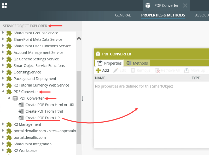Expand portal.denallix.com node

click(x=3, y=137)
